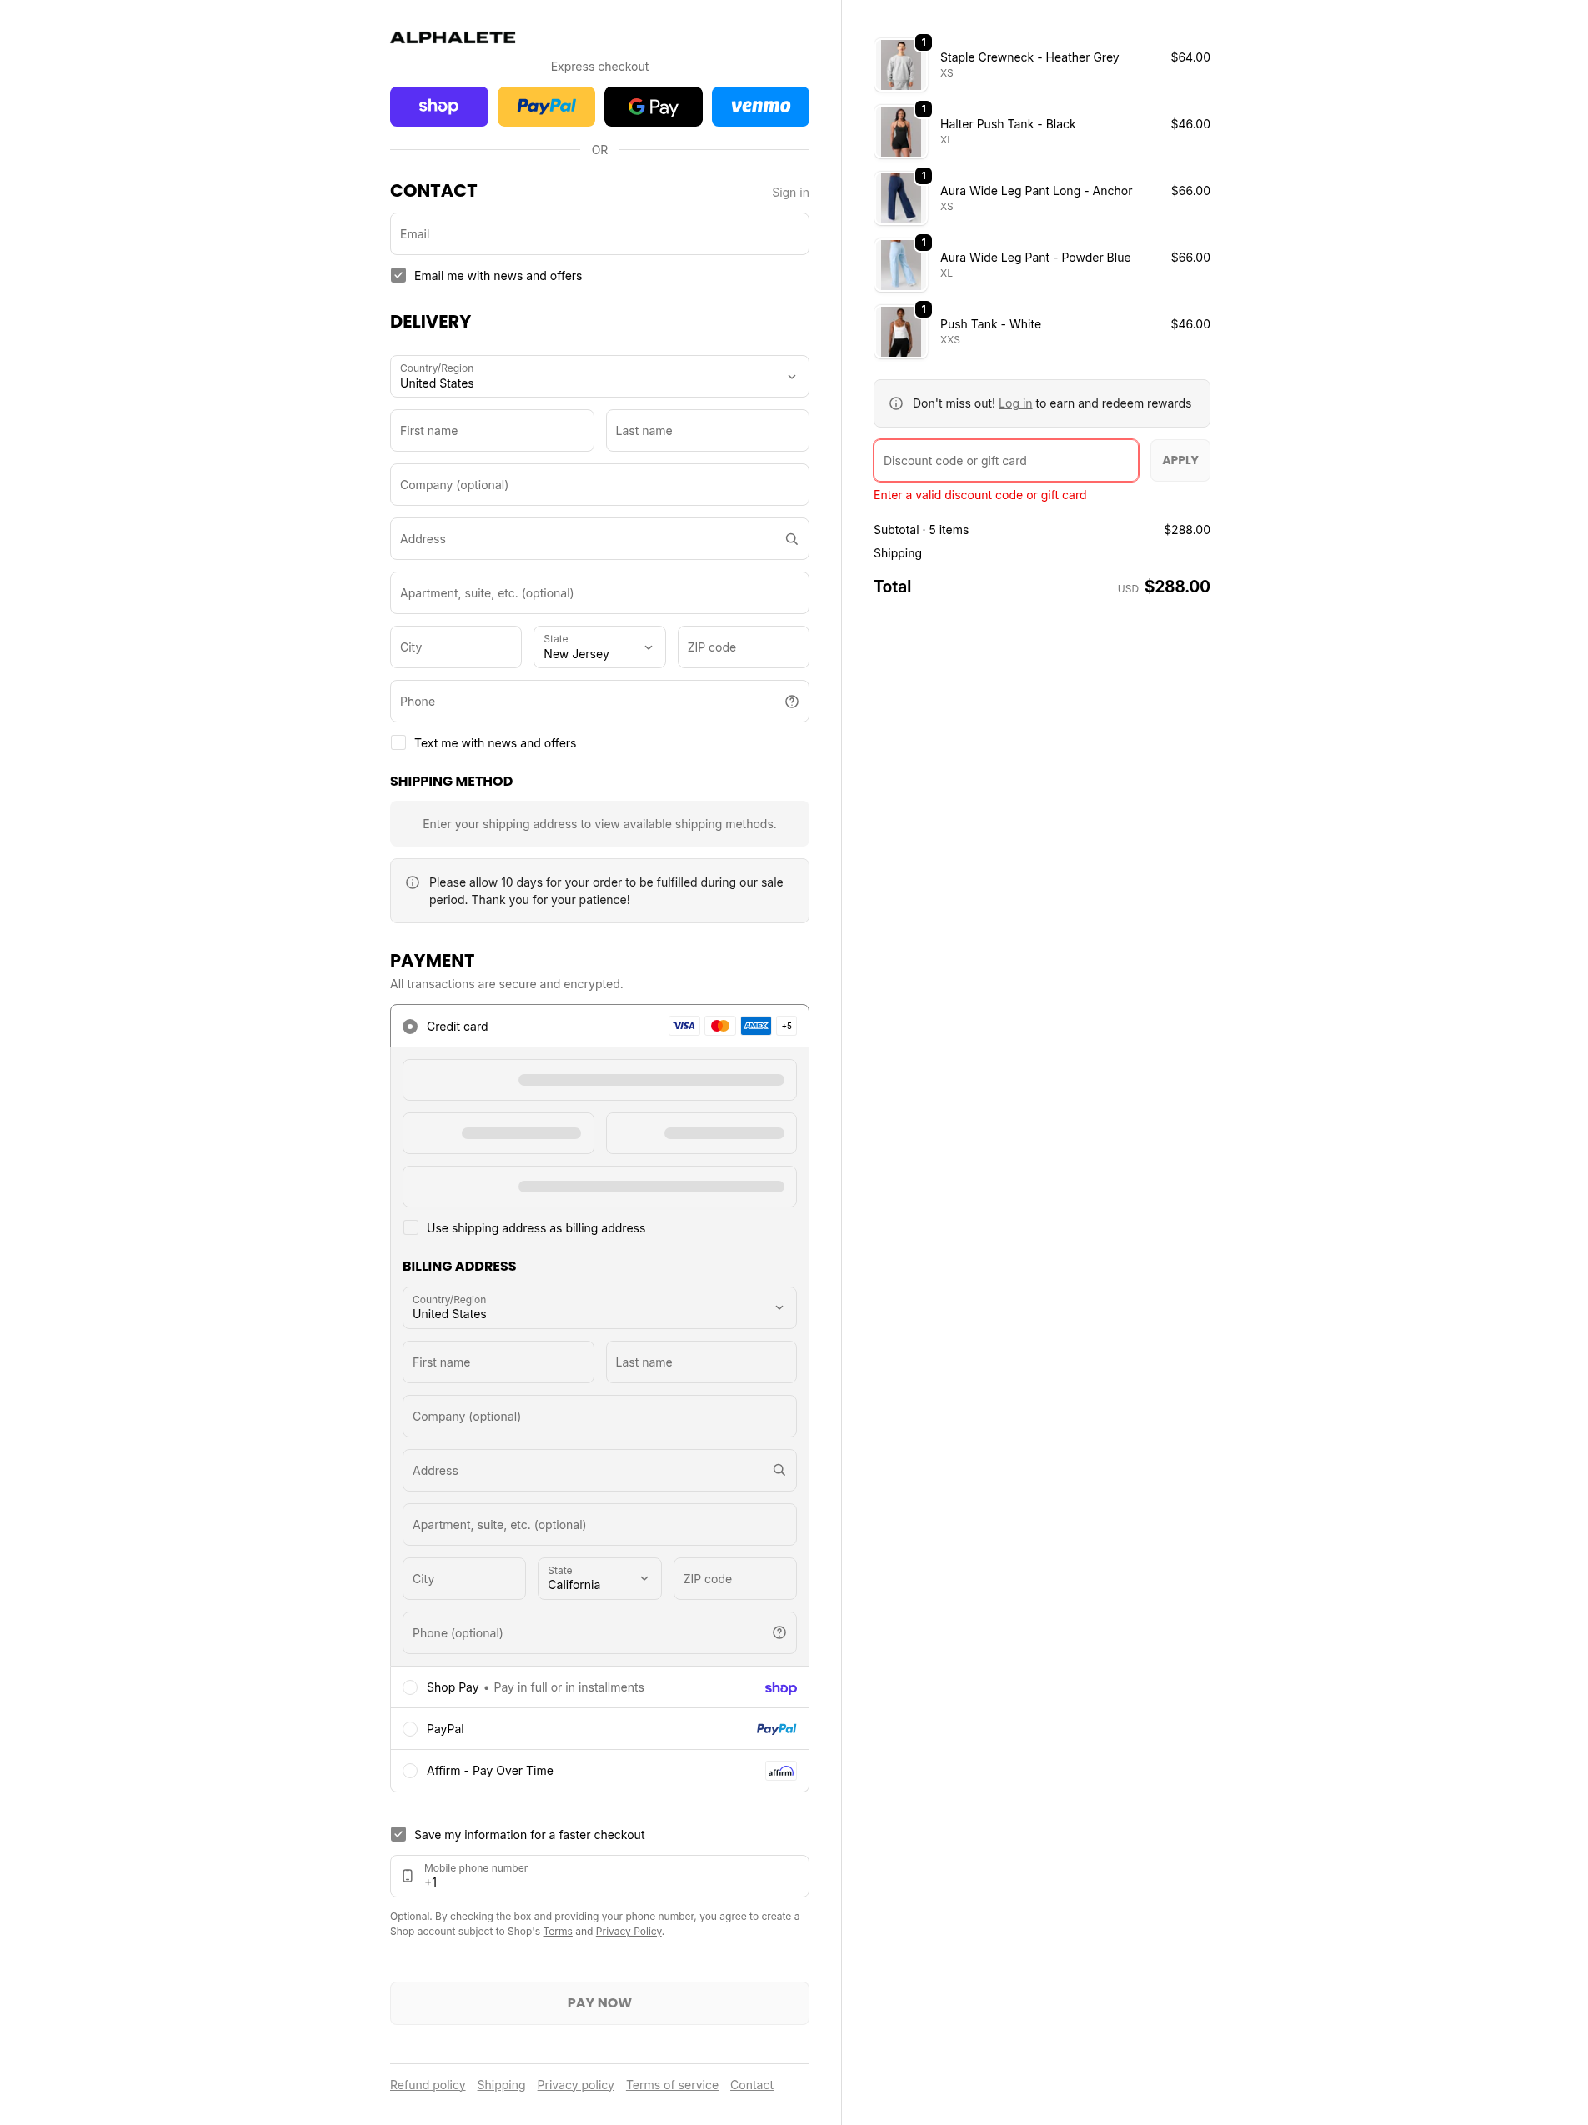The image size is (1588, 2125).
Task: Pay with PayPal express button
Action: click(546, 107)
